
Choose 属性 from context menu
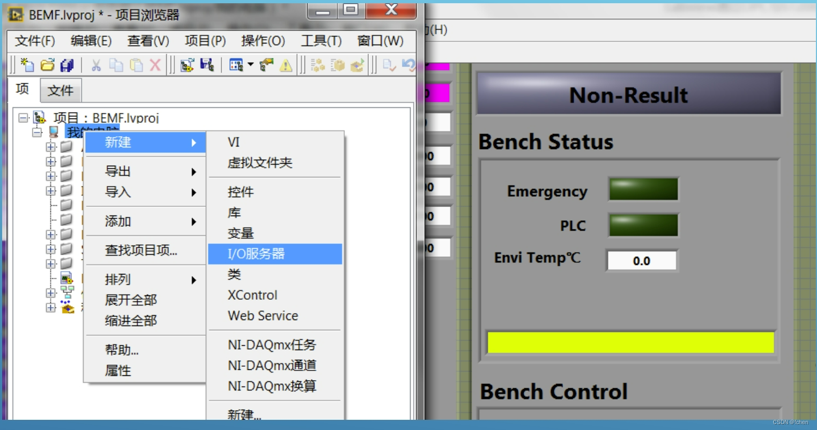click(145, 370)
